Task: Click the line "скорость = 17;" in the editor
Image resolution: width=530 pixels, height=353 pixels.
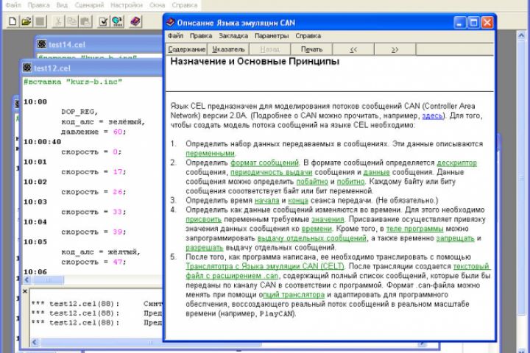Action: point(93,171)
